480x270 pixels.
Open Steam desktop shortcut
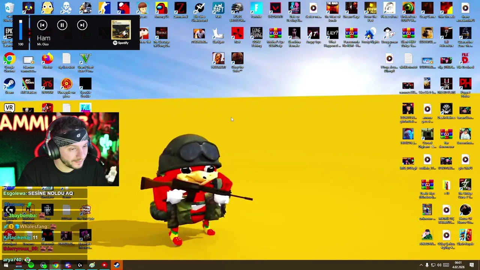[x=9, y=86]
